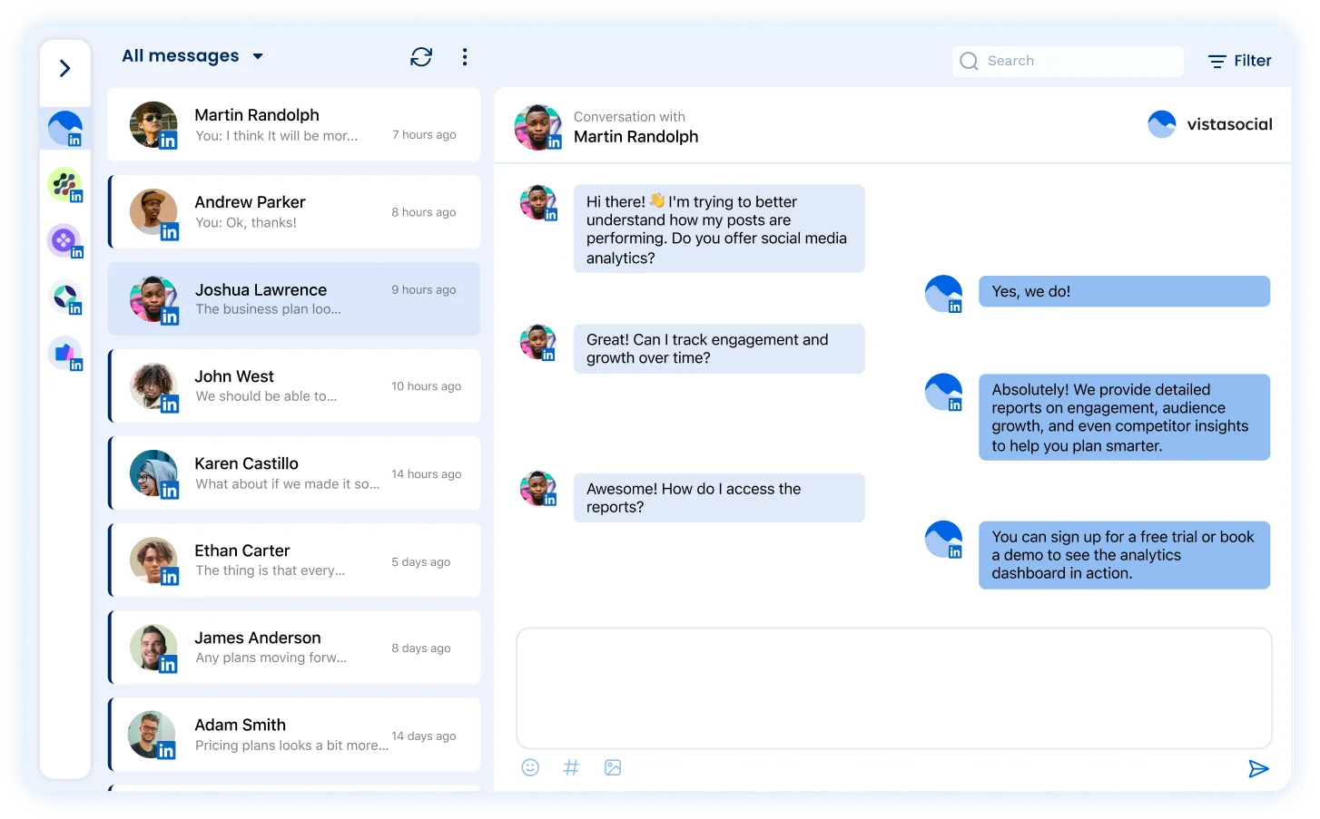Expand the collapsed sidebar with the chevron
The width and height of the screenshot is (1320, 819).
pos(64,67)
